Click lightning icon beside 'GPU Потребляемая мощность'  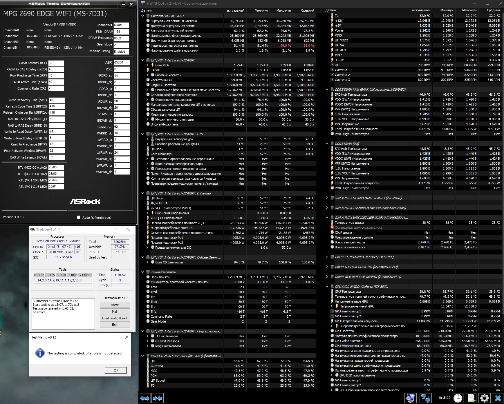(x=332, y=321)
